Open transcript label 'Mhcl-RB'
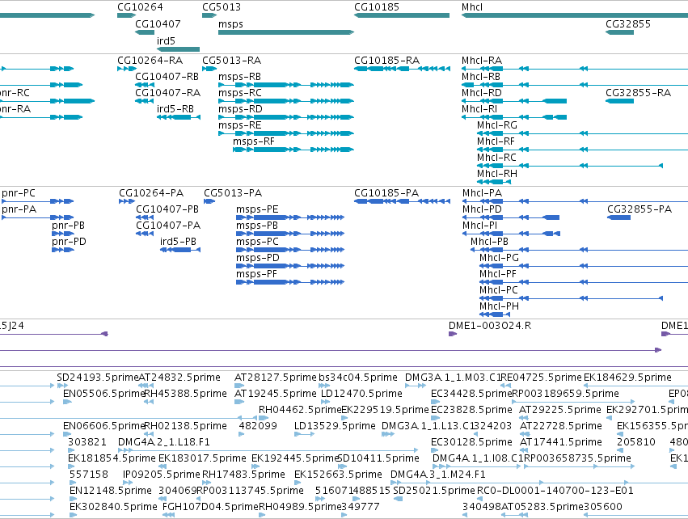Image resolution: width=688 pixels, height=519 pixels. [x=481, y=76]
